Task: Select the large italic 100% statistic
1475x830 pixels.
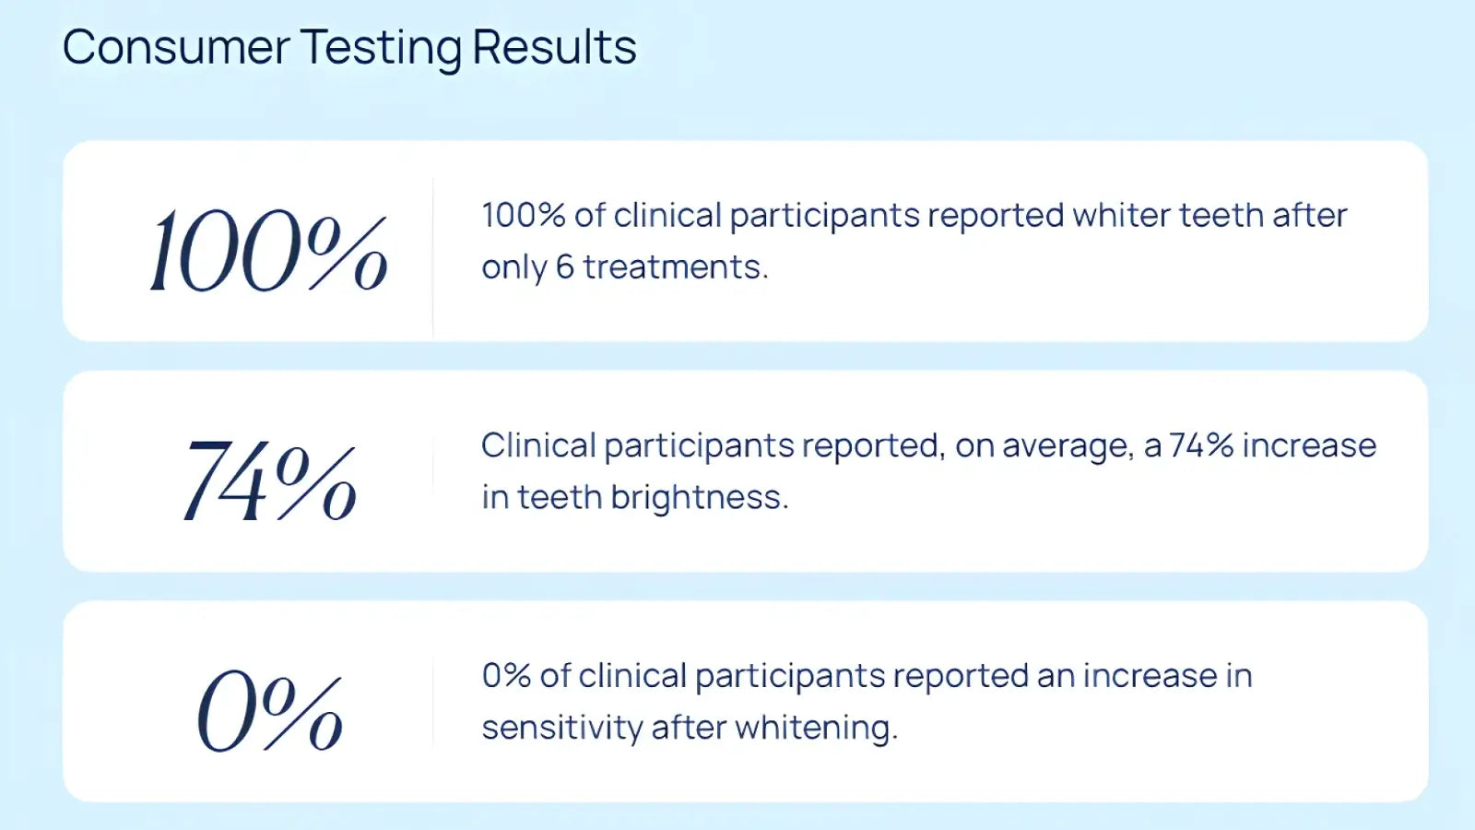Action: click(268, 250)
